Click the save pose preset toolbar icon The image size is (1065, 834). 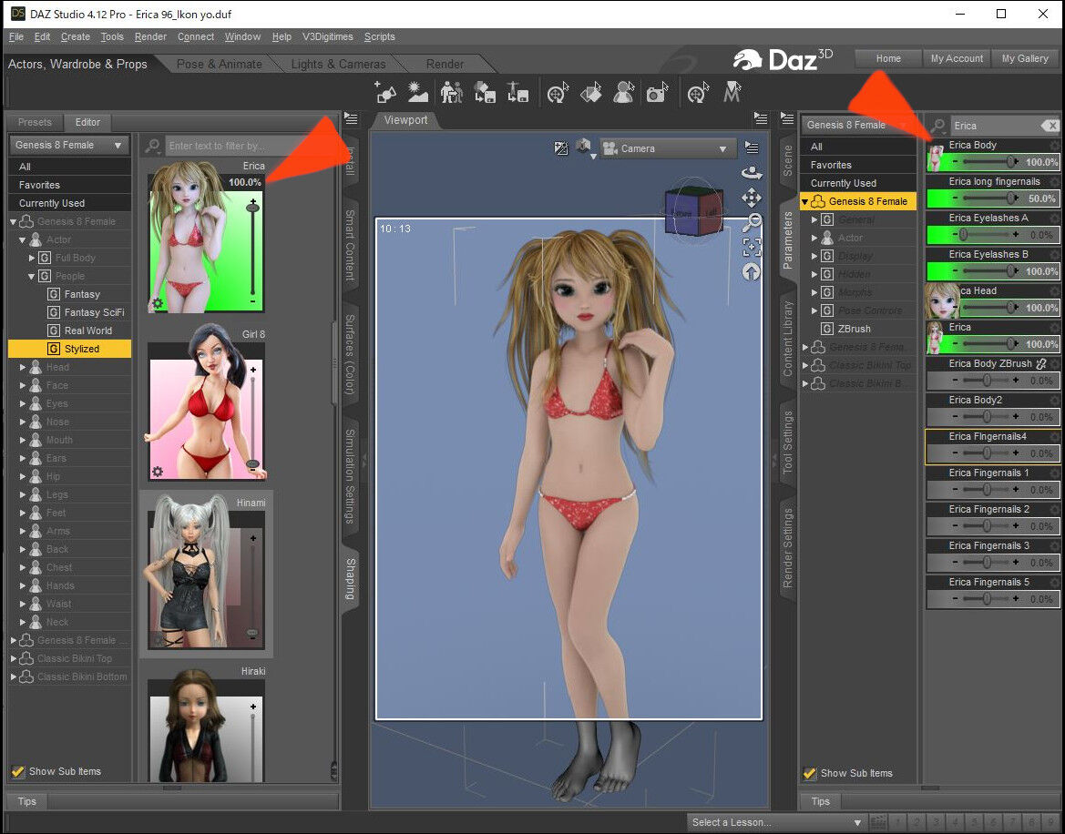click(x=517, y=92)
